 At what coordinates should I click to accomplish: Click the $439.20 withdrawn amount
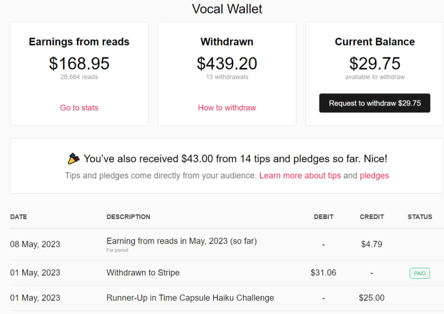tap(227, 63)
